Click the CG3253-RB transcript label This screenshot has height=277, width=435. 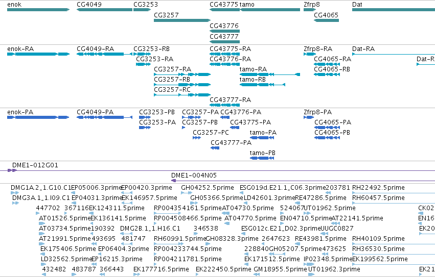point(151,49)
